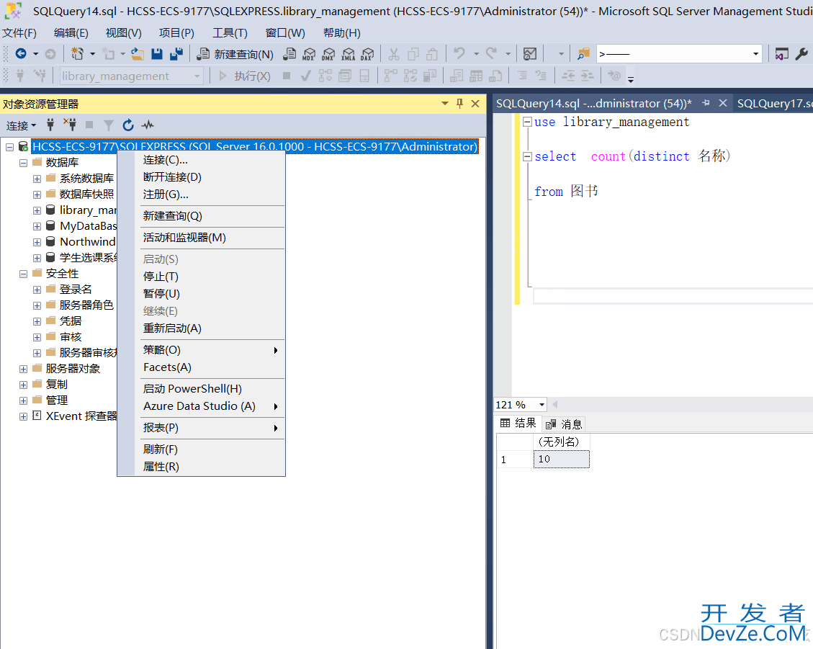Click the wrench Properties icon

click(x=801, y=54)
